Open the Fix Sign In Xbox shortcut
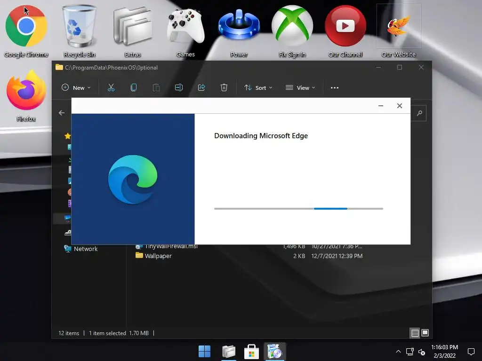This screenshot has width=482, height=361. click(x=292, y=31)
